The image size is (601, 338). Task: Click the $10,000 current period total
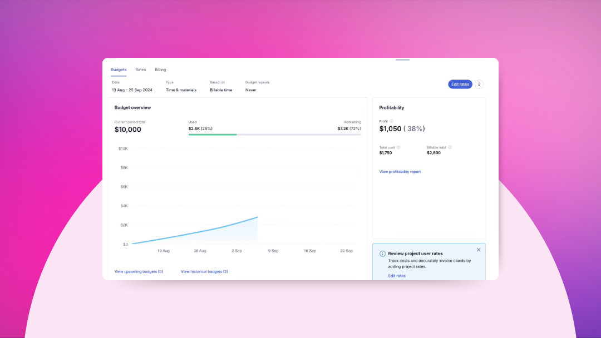pyautogui.click(x=129, y=129)
